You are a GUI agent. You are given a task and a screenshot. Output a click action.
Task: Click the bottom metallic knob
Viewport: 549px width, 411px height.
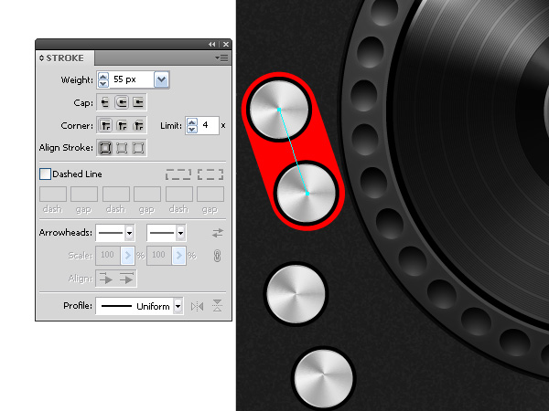324,378
